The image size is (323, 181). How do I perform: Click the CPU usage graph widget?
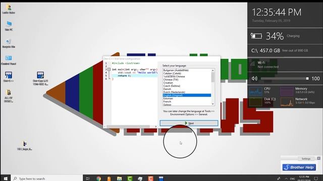pos(256,92)
